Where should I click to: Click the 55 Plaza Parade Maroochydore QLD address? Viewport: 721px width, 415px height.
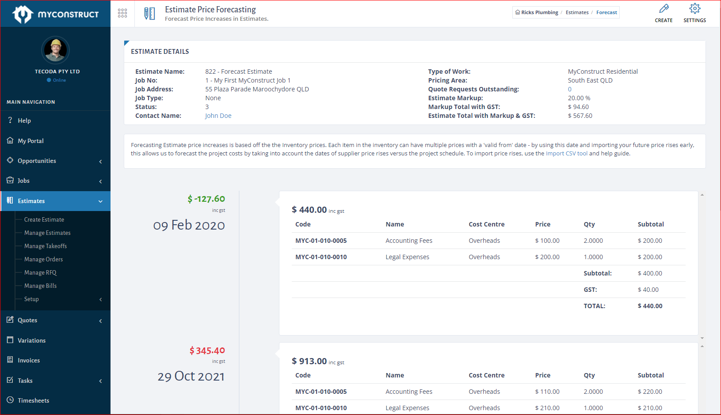click(x=257, y=89)
